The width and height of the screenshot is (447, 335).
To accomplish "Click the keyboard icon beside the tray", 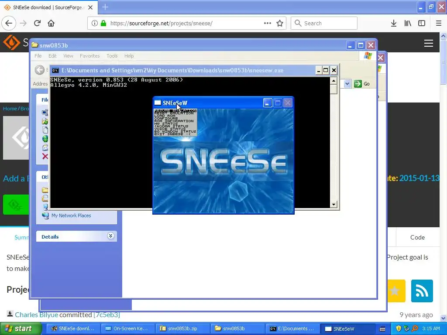I will coord(382,329).
